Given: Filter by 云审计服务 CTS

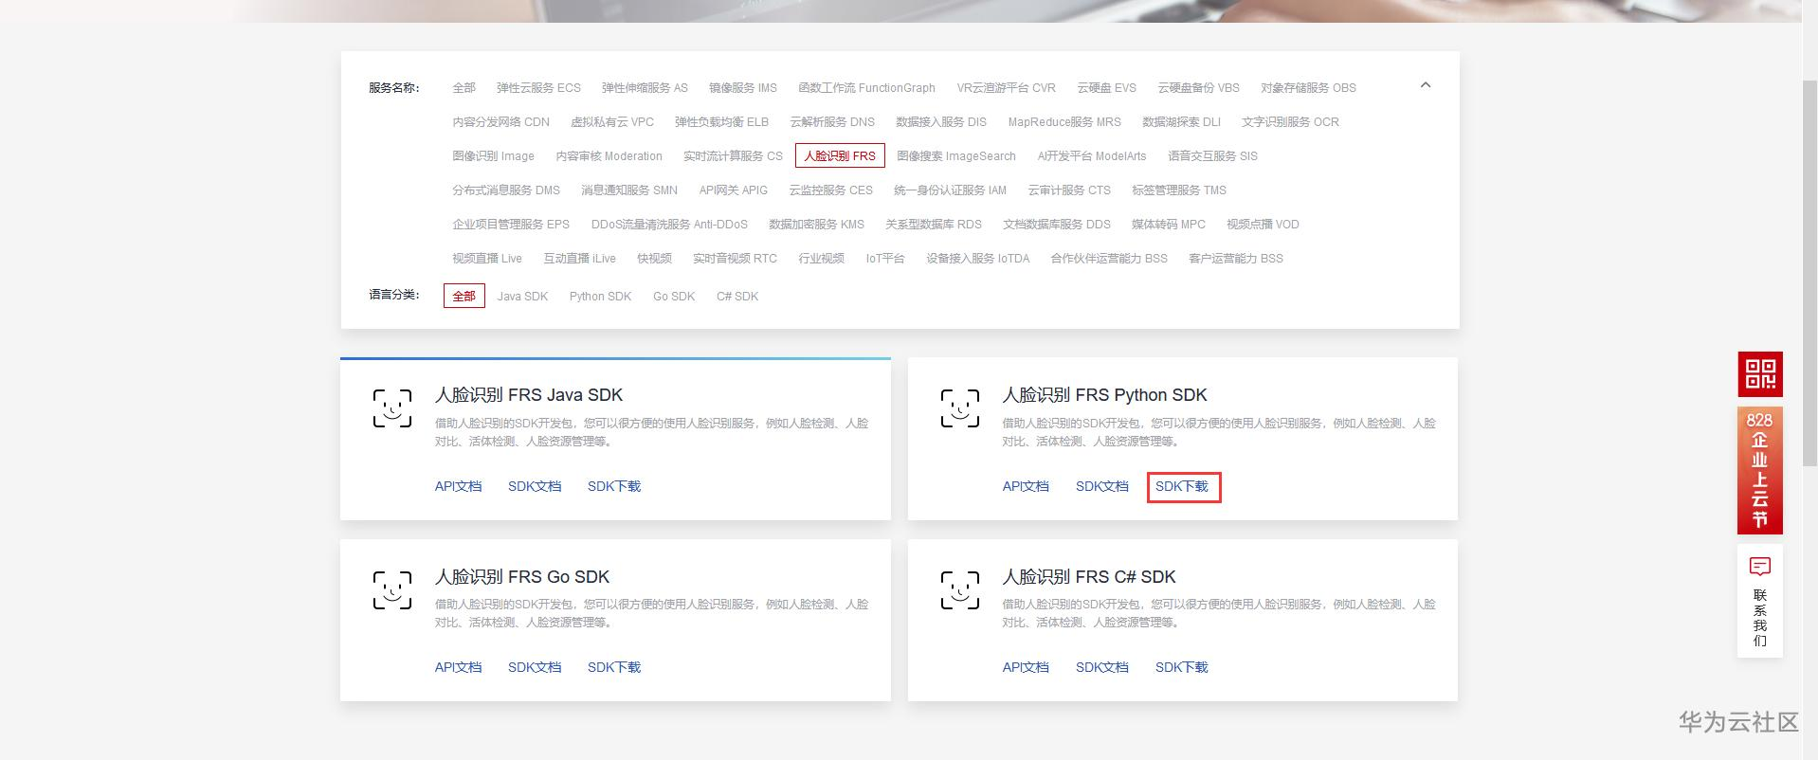Looking at the screenshot, I should click(1069, 190).
